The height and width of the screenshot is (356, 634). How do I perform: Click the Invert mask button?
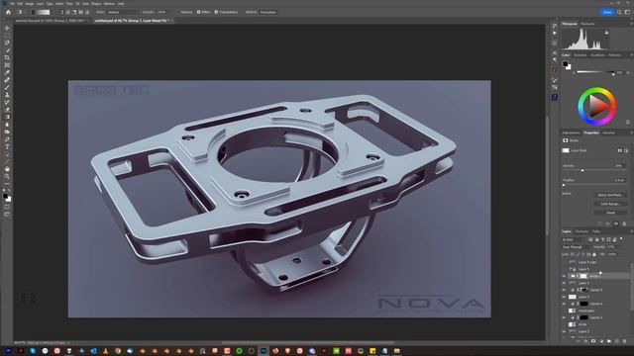click(x=610, y=213)
